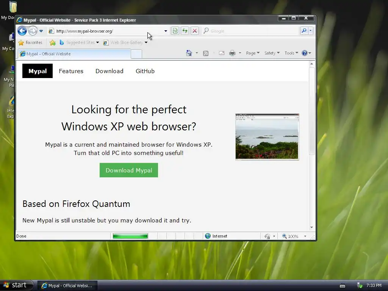Image resolution: width=388 pixels, height=291 pixels.
Task: Click the keyboard tray icon
Action: pyautogui.click(x=343, y=286)
